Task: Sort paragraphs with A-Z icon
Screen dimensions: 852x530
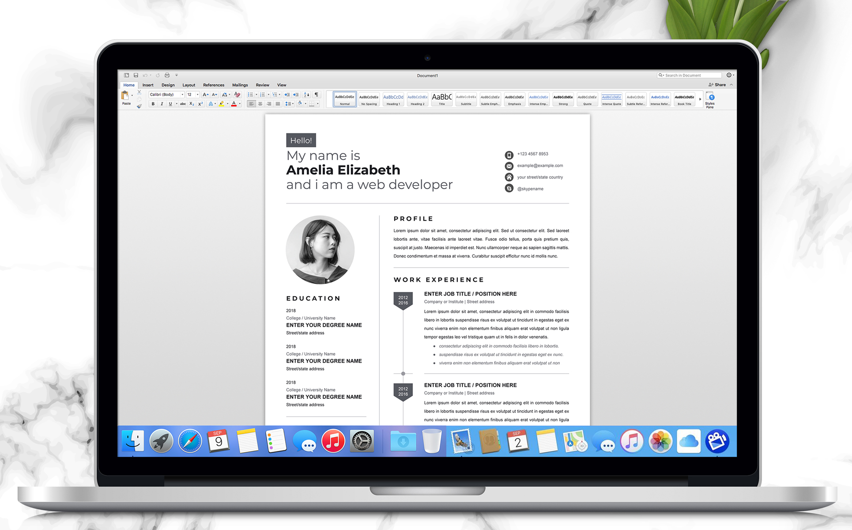Action: coord(306,95)
